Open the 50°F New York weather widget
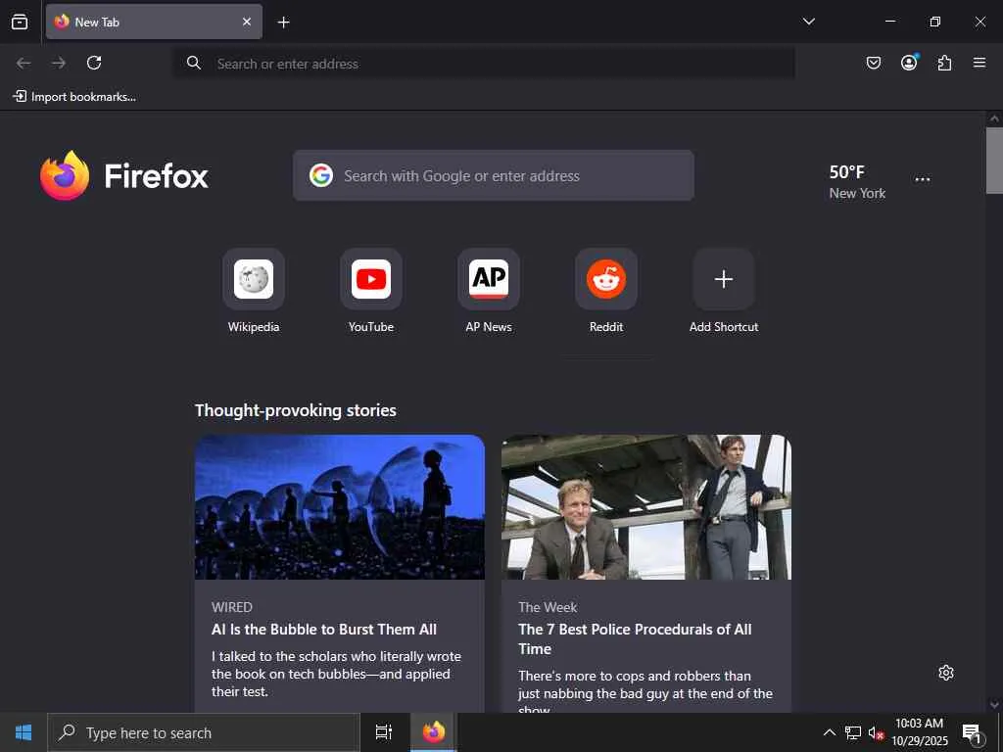 [x=857, y=181]
